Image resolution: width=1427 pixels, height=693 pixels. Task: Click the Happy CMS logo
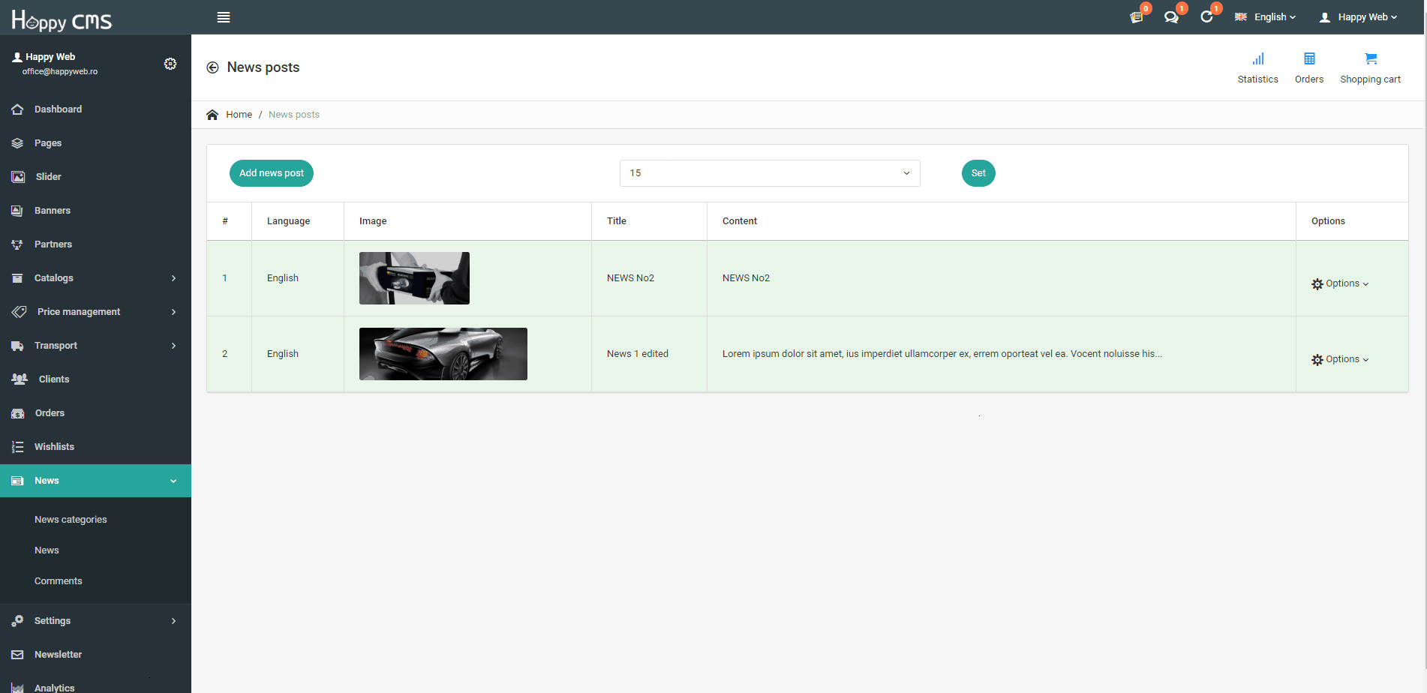[62, 20]
